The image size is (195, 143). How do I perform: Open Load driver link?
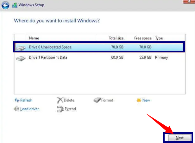click(29, 109)
